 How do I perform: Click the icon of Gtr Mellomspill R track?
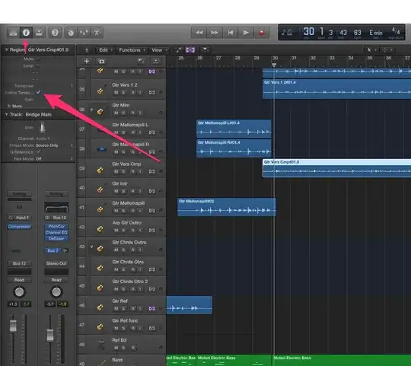[101, 149]
